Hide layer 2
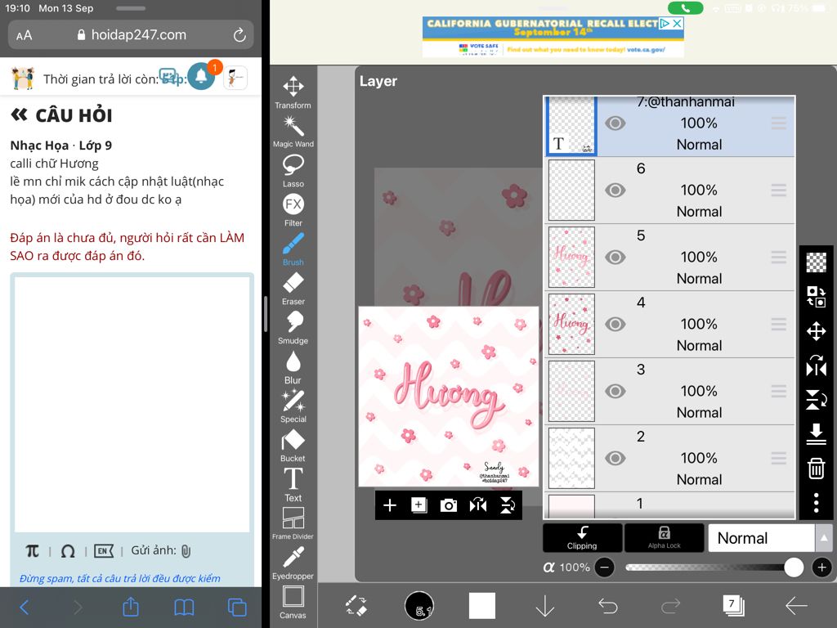The width and height of the screenshot is (837, 628). pyautogui.click(x=615, y=458)
